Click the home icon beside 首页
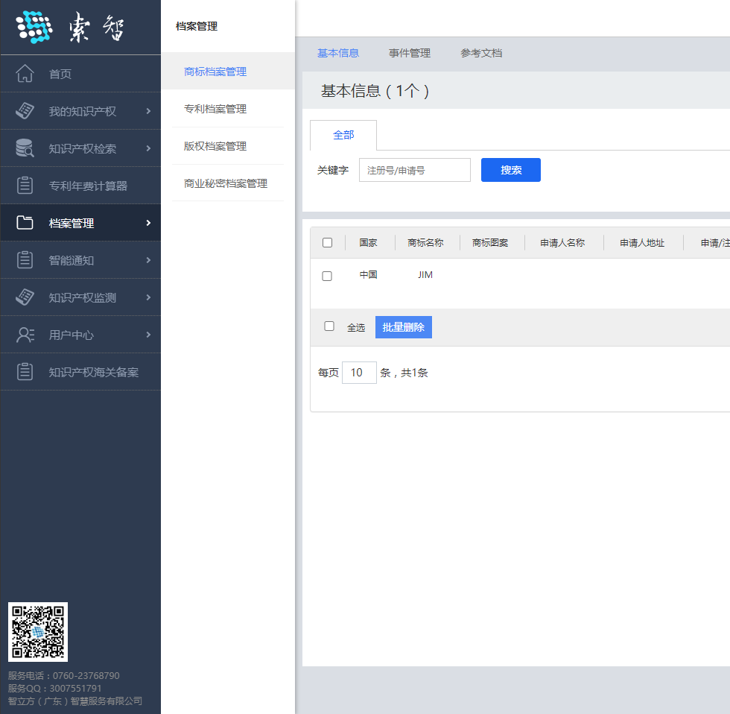Screen dimensions: 730x714 pyautogui.click(x=25, y=74)
